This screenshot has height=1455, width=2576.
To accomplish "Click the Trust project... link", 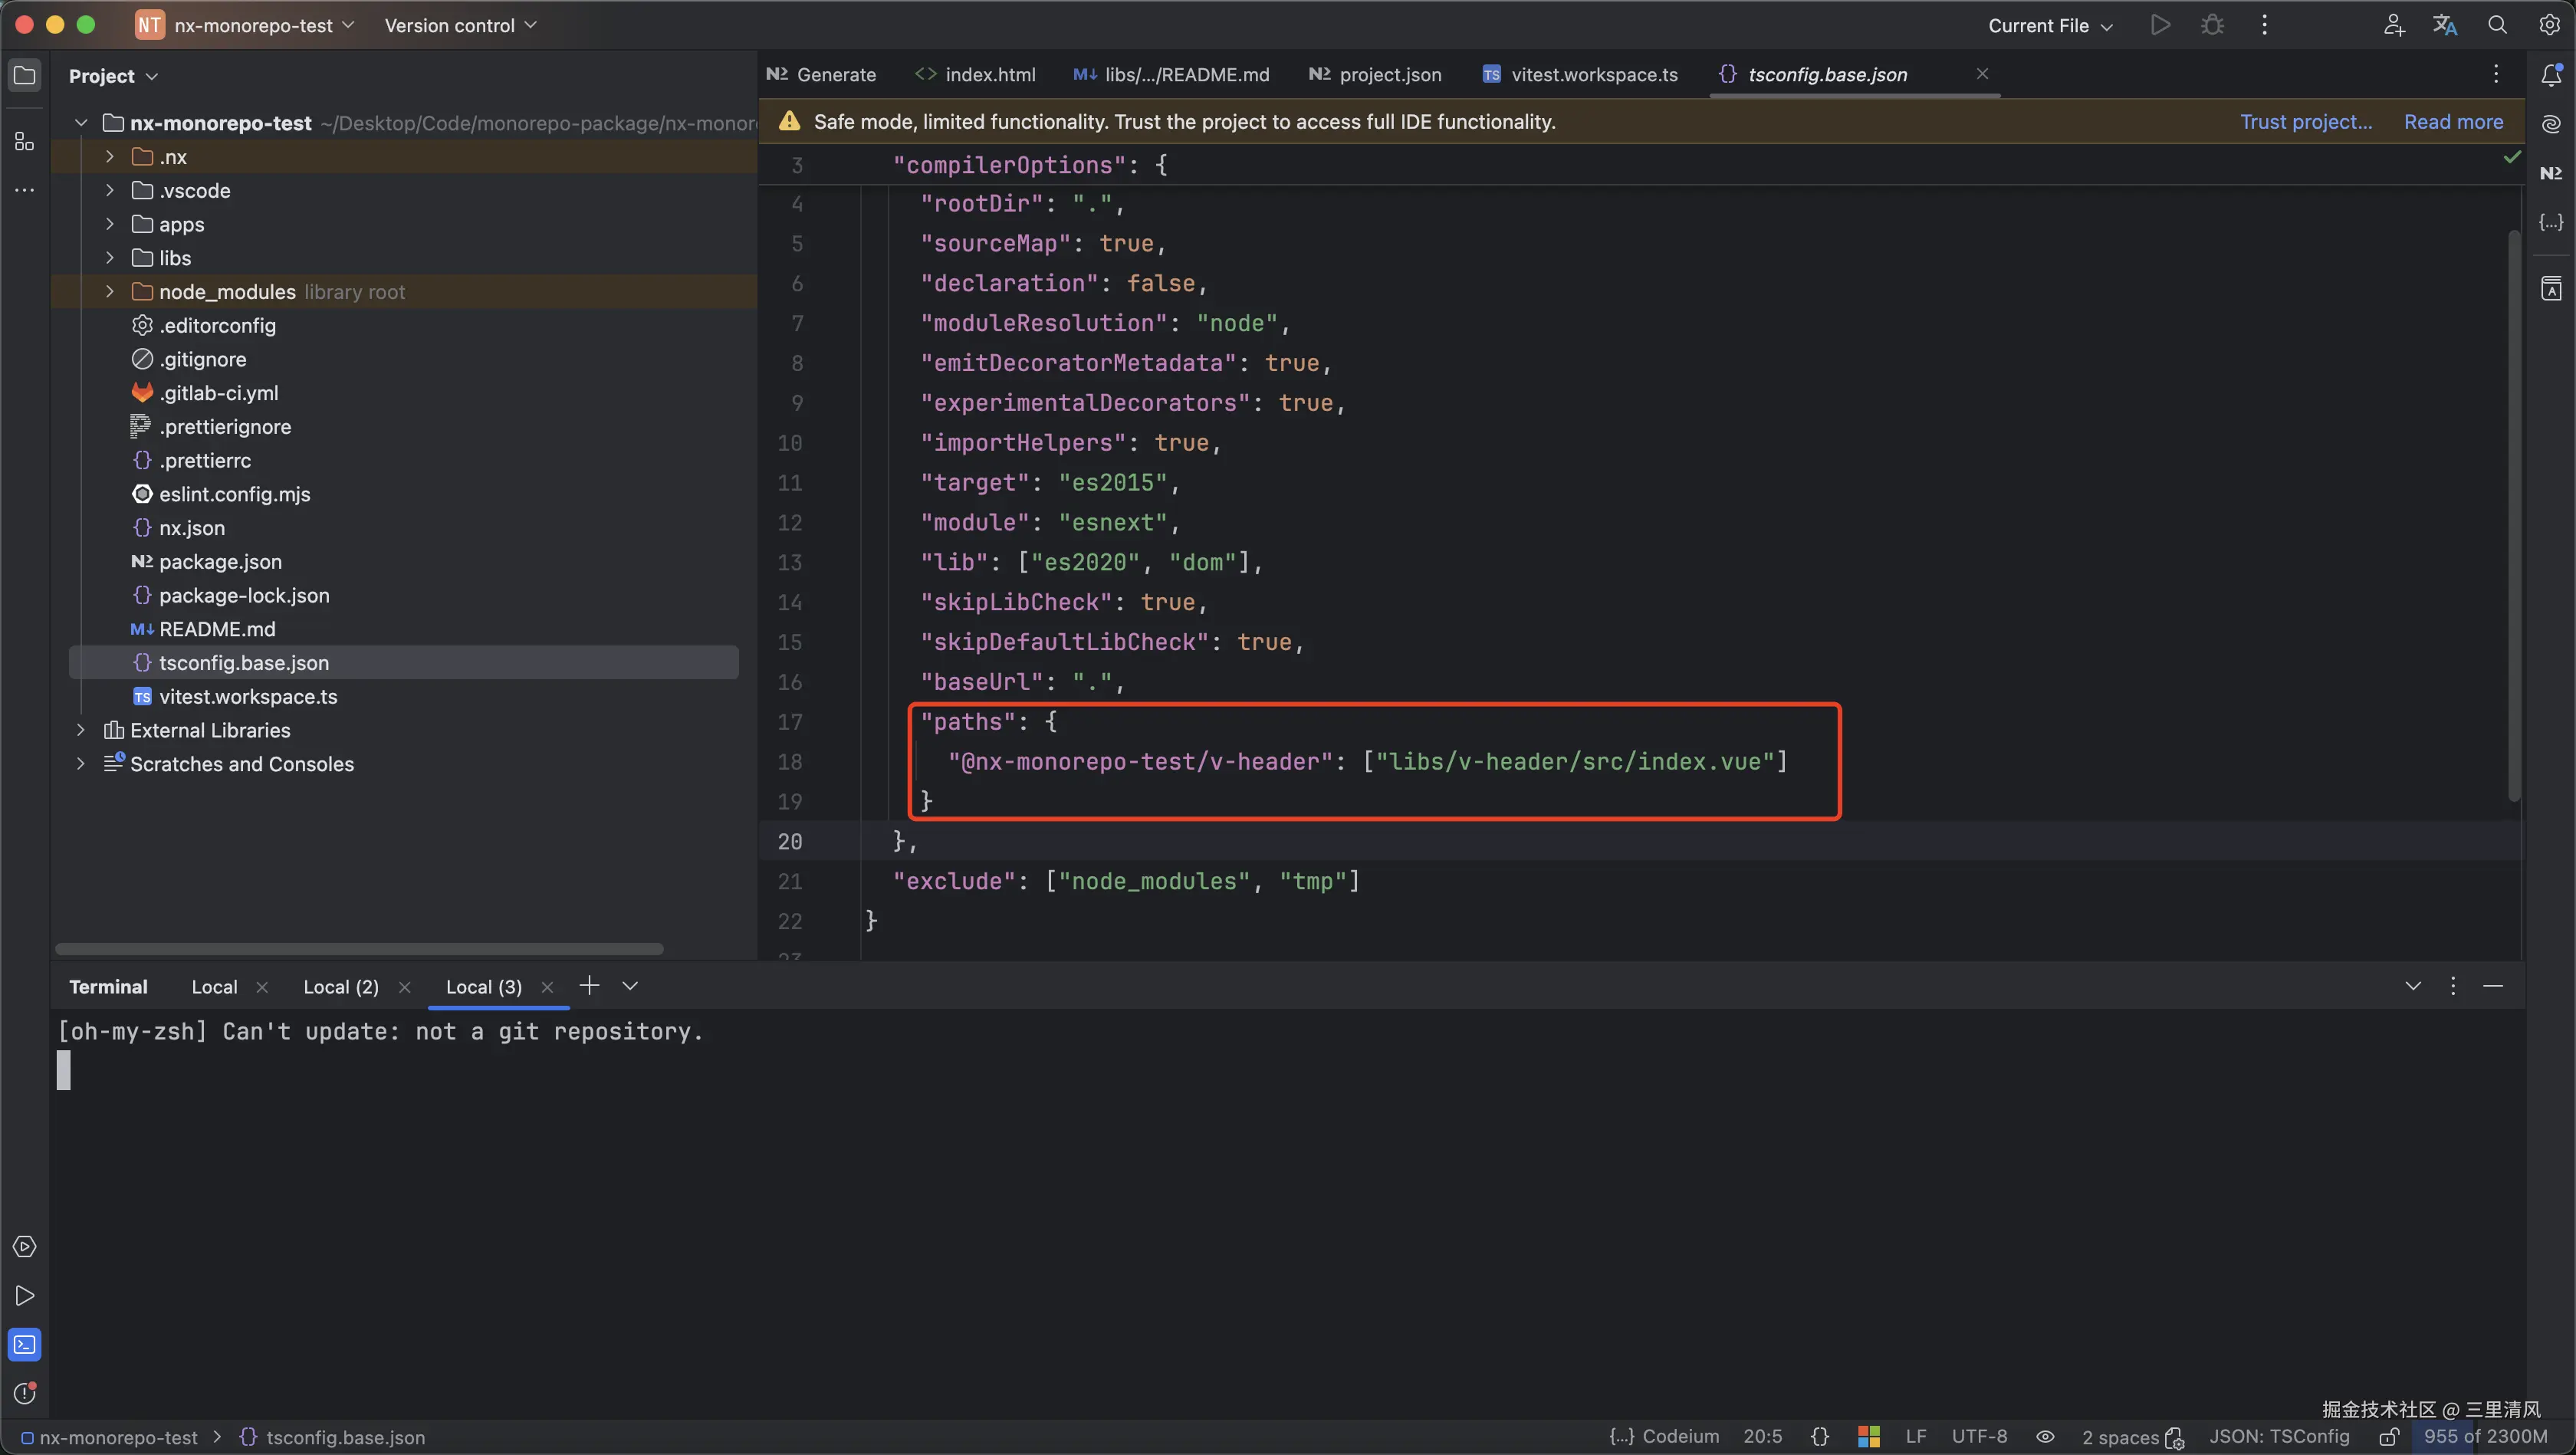I will 2305,122.
